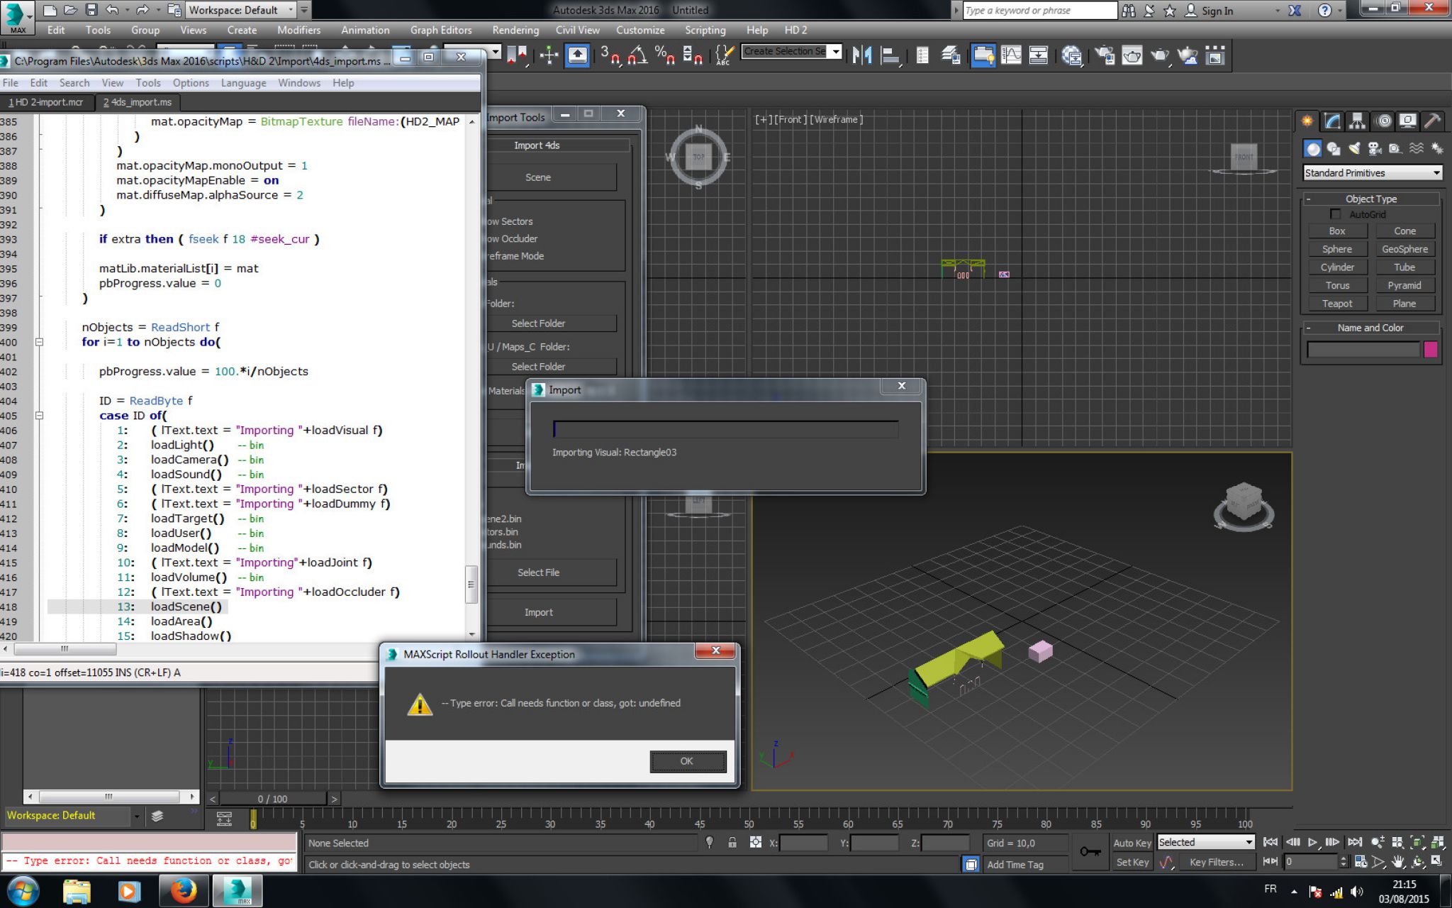Enable the AutoGrid checkbox
This screenshot has height=908, width=1452.
point(1336,214)
